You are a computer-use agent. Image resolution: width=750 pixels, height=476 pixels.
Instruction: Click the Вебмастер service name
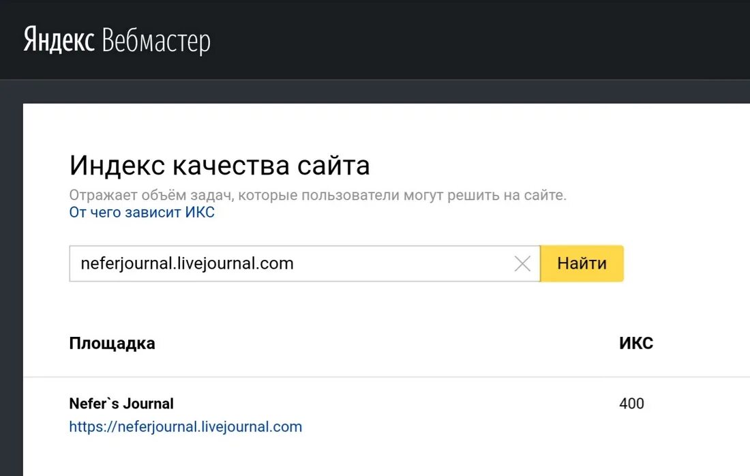156,41
